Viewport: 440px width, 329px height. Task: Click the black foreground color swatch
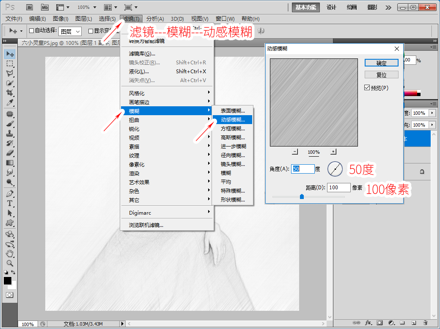[x=8, y=281]
